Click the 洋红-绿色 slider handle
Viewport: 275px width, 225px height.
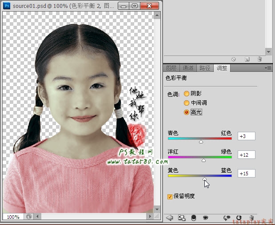[x=203, y=160]
